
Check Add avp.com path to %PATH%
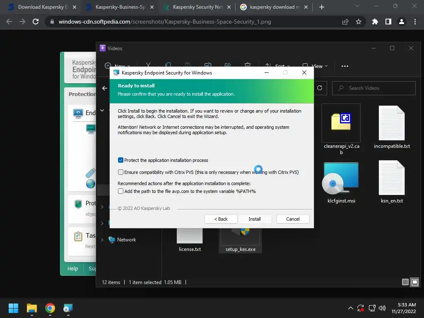click(120, 191)
